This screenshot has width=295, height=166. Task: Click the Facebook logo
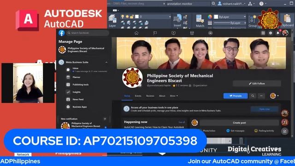[61, 33]
